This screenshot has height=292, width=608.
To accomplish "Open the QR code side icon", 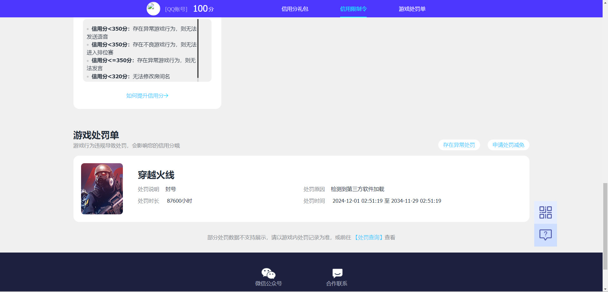I will click(x=545, y=212).
